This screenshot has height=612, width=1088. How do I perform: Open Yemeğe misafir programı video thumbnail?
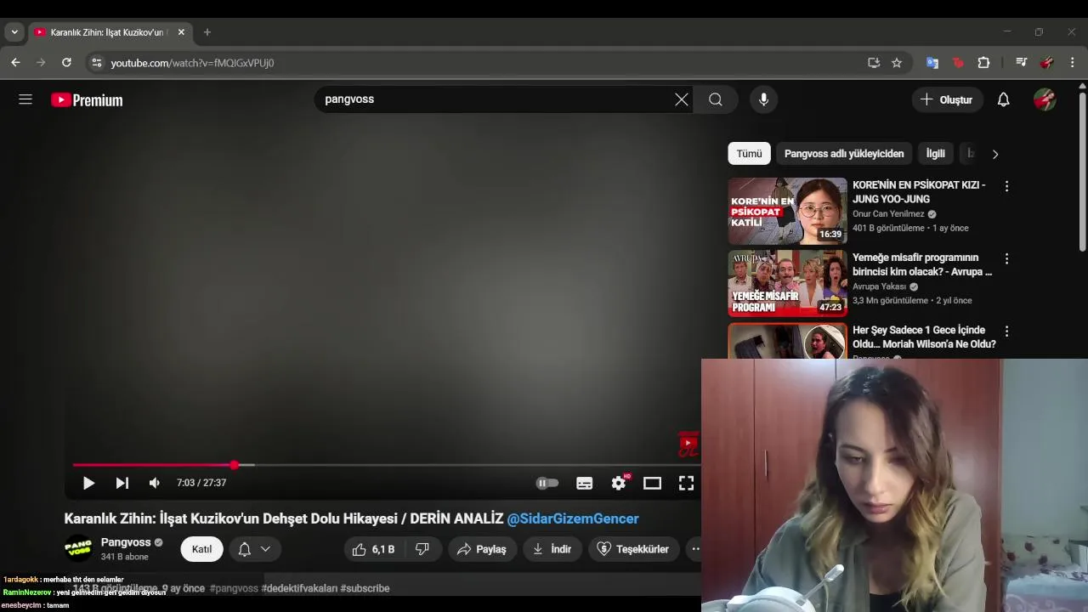click(x=787, y=283)
